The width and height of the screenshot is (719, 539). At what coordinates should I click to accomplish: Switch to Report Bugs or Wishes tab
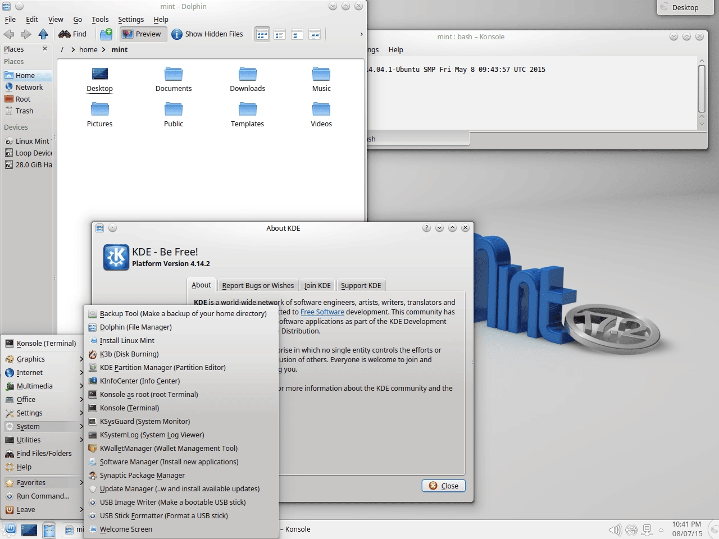click(x=258, y=285)
